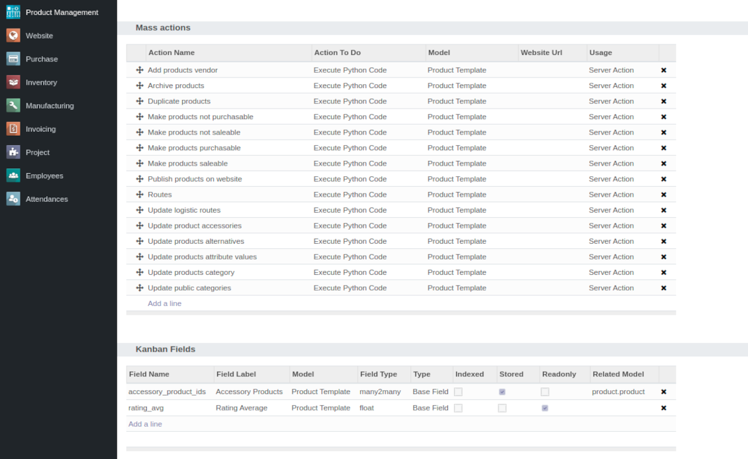Open the Project app icon
Screen dimensions: 748x459
tap(13, 153)
